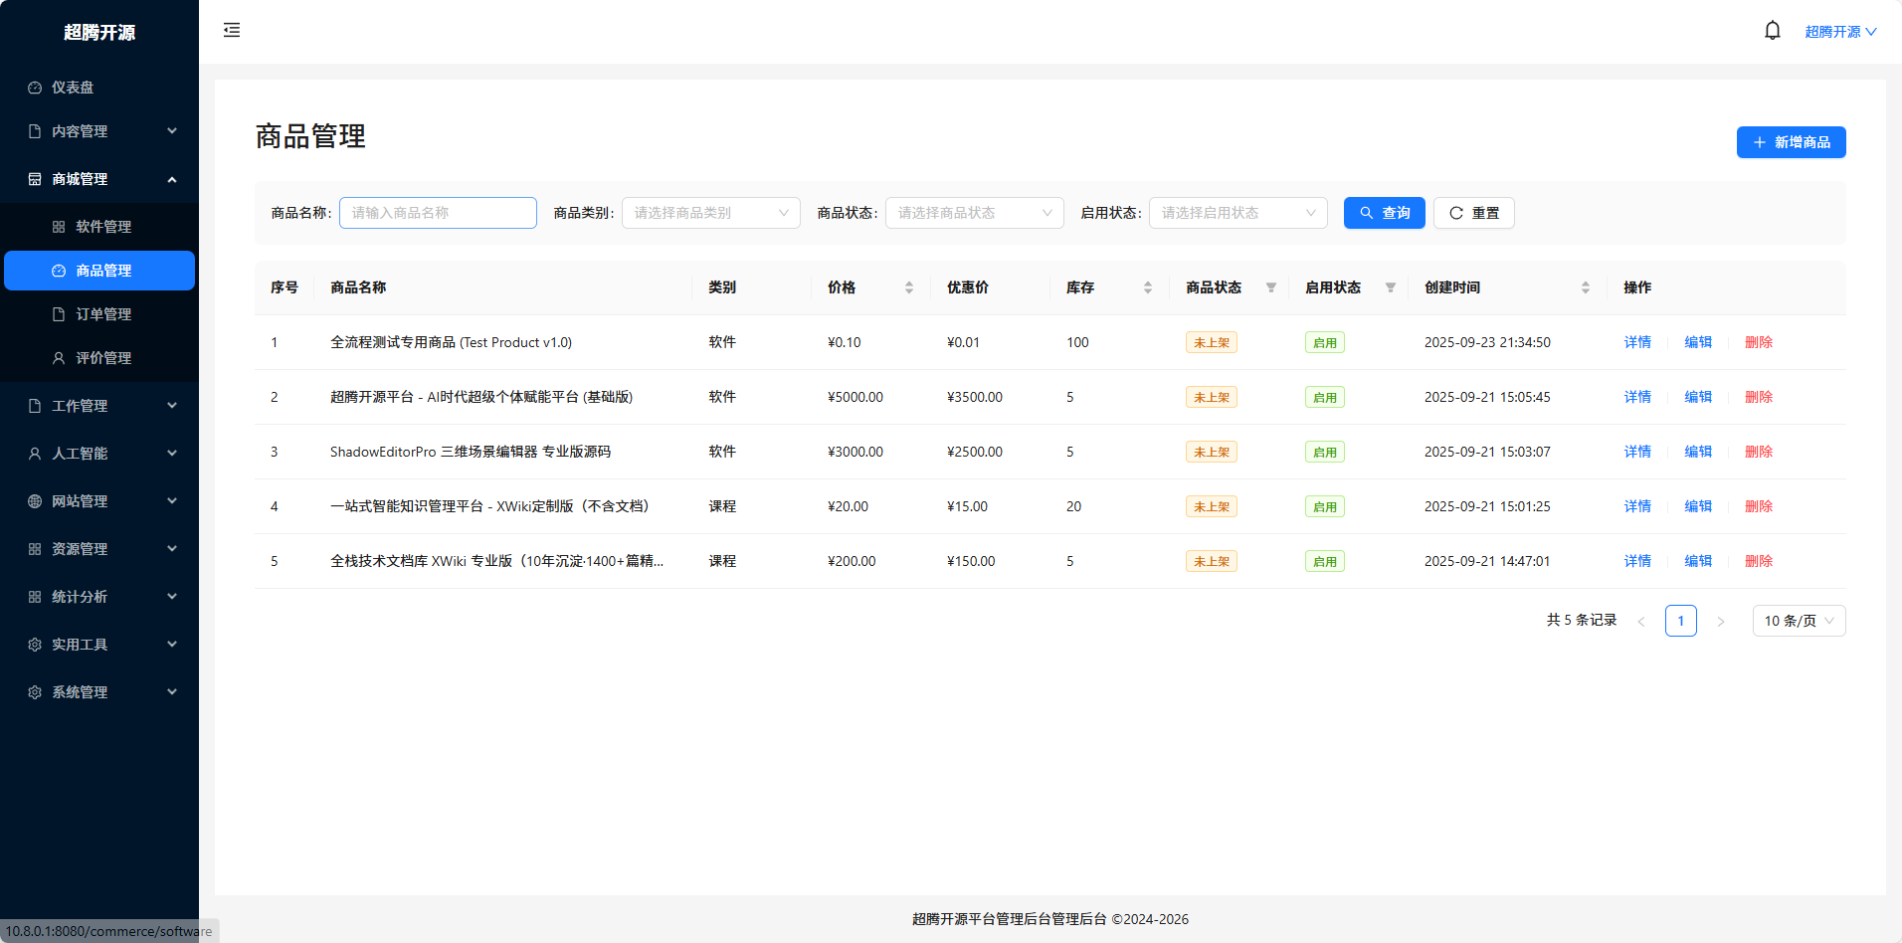The image size is (1902, 943).
Task: Click the 网站管理 globe icon
Action: click(x=33, y=500)
